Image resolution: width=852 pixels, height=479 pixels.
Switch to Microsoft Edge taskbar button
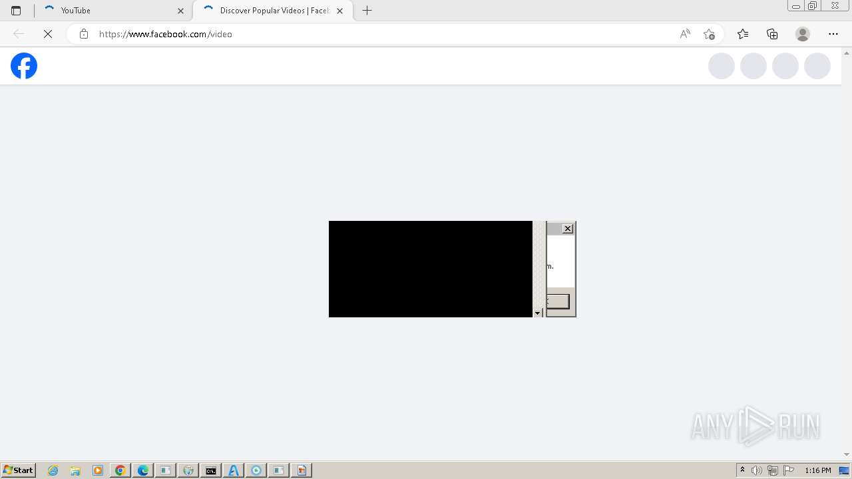click(x=143, y=470)
